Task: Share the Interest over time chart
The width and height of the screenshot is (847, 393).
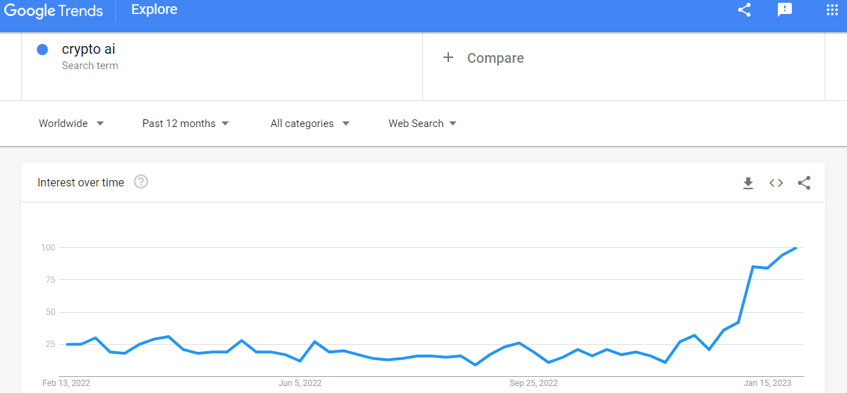Action: pos(804,183)
